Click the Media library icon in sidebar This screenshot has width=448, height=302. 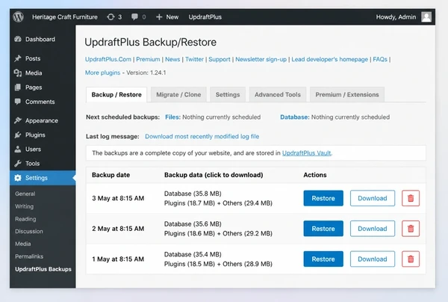[18, 73]
